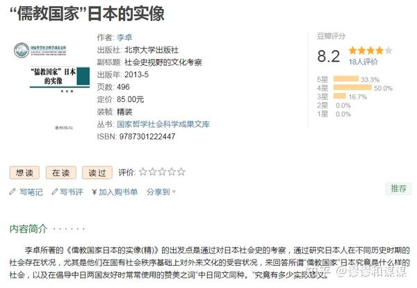
Task: Click ISBN number 9787301222447
Action: tap(147, 137)
